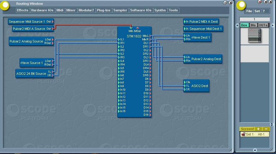Open the Tools menu
Viewport: 276px width, 154px height.
click(173, 10)
